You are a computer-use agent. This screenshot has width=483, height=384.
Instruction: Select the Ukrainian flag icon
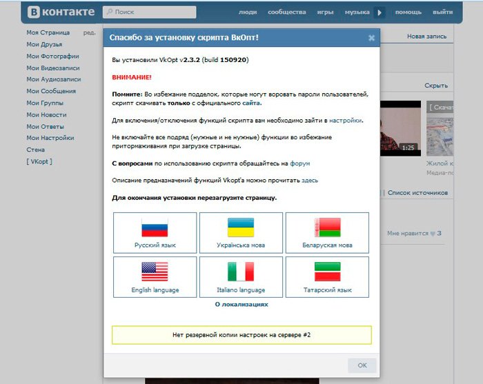coord(241,228)
